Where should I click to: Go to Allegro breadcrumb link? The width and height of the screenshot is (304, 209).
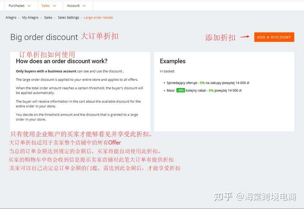11,17
